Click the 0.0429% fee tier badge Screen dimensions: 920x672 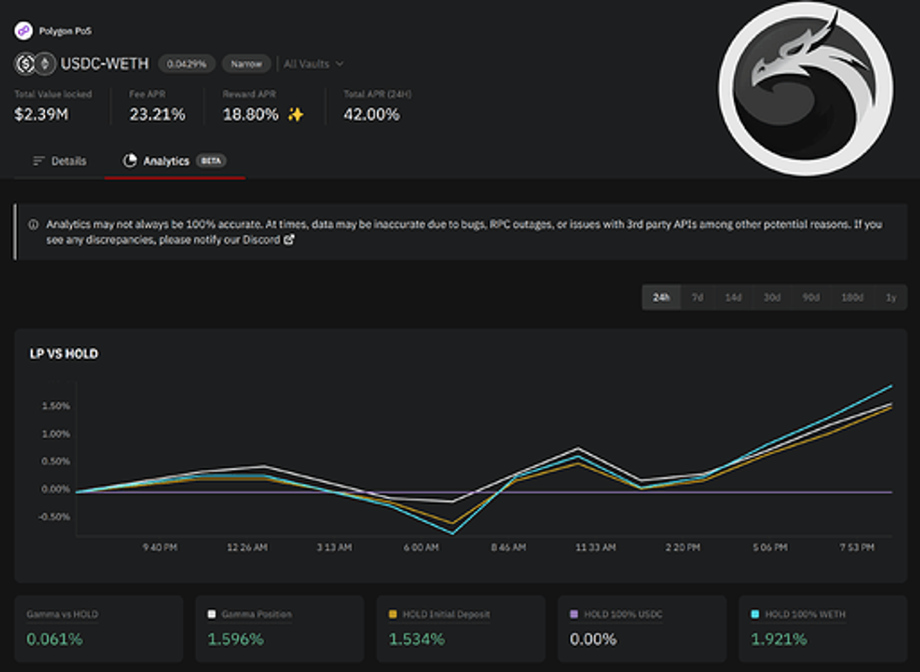[x=186, y=64]
